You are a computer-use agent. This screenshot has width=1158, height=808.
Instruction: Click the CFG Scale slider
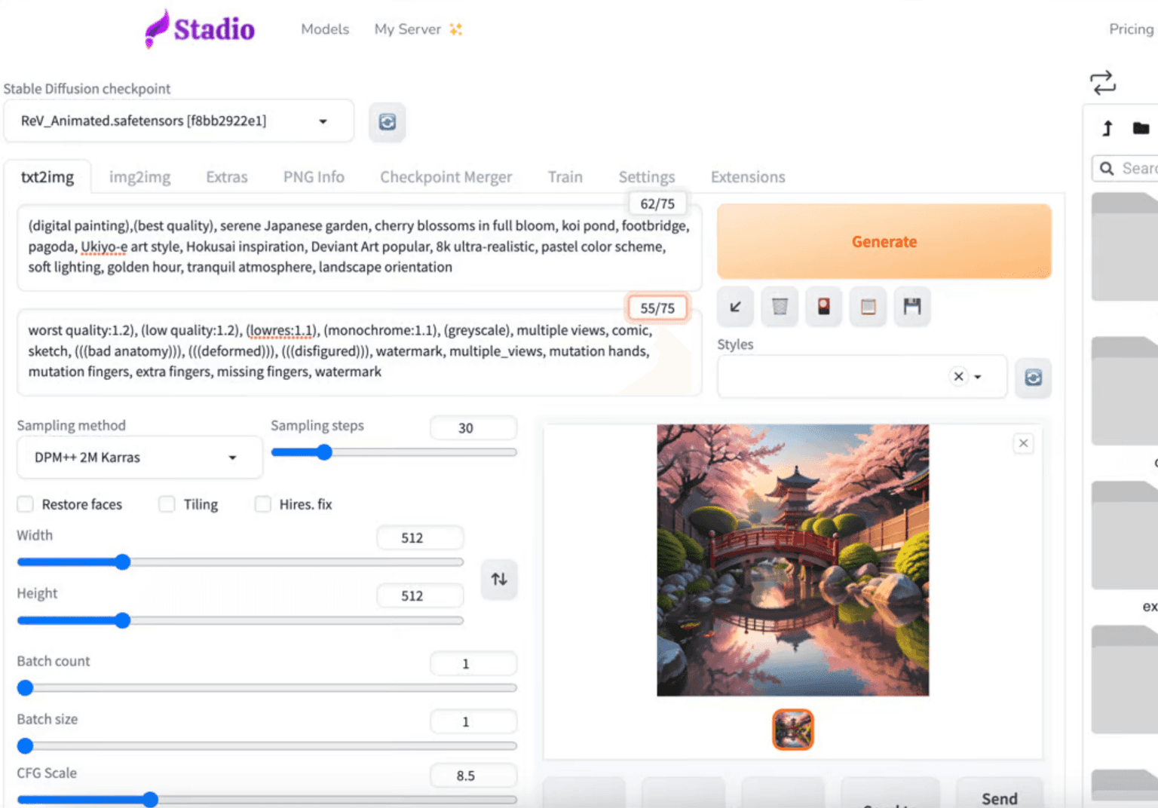click(267, 800)
